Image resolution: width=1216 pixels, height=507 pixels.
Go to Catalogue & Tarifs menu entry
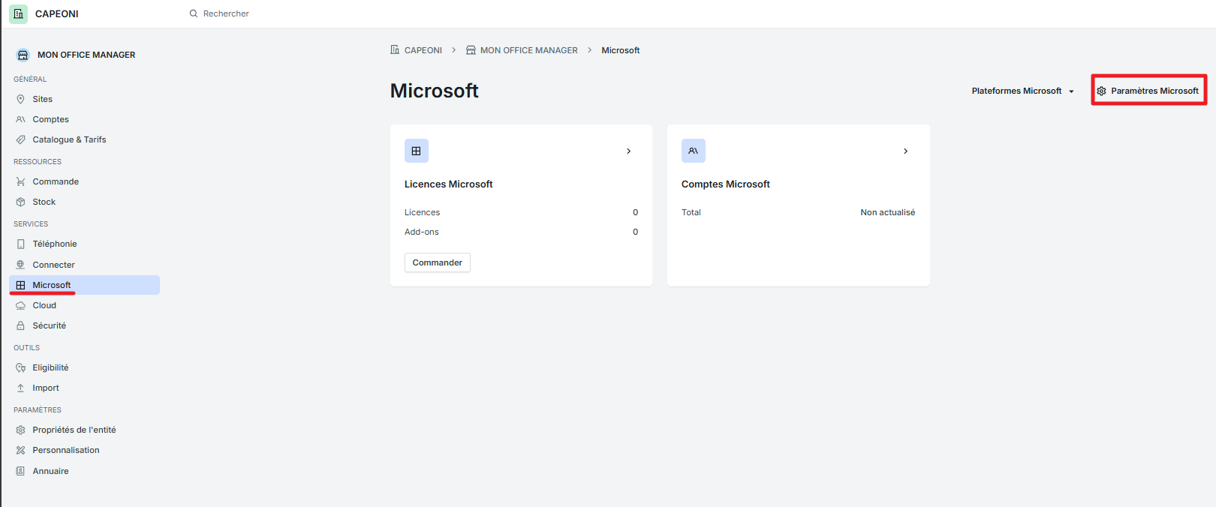[84, 139]
